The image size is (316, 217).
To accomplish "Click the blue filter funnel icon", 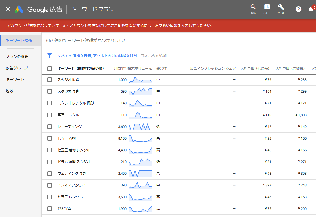I will pyautogui.click(x=50, y=55).
